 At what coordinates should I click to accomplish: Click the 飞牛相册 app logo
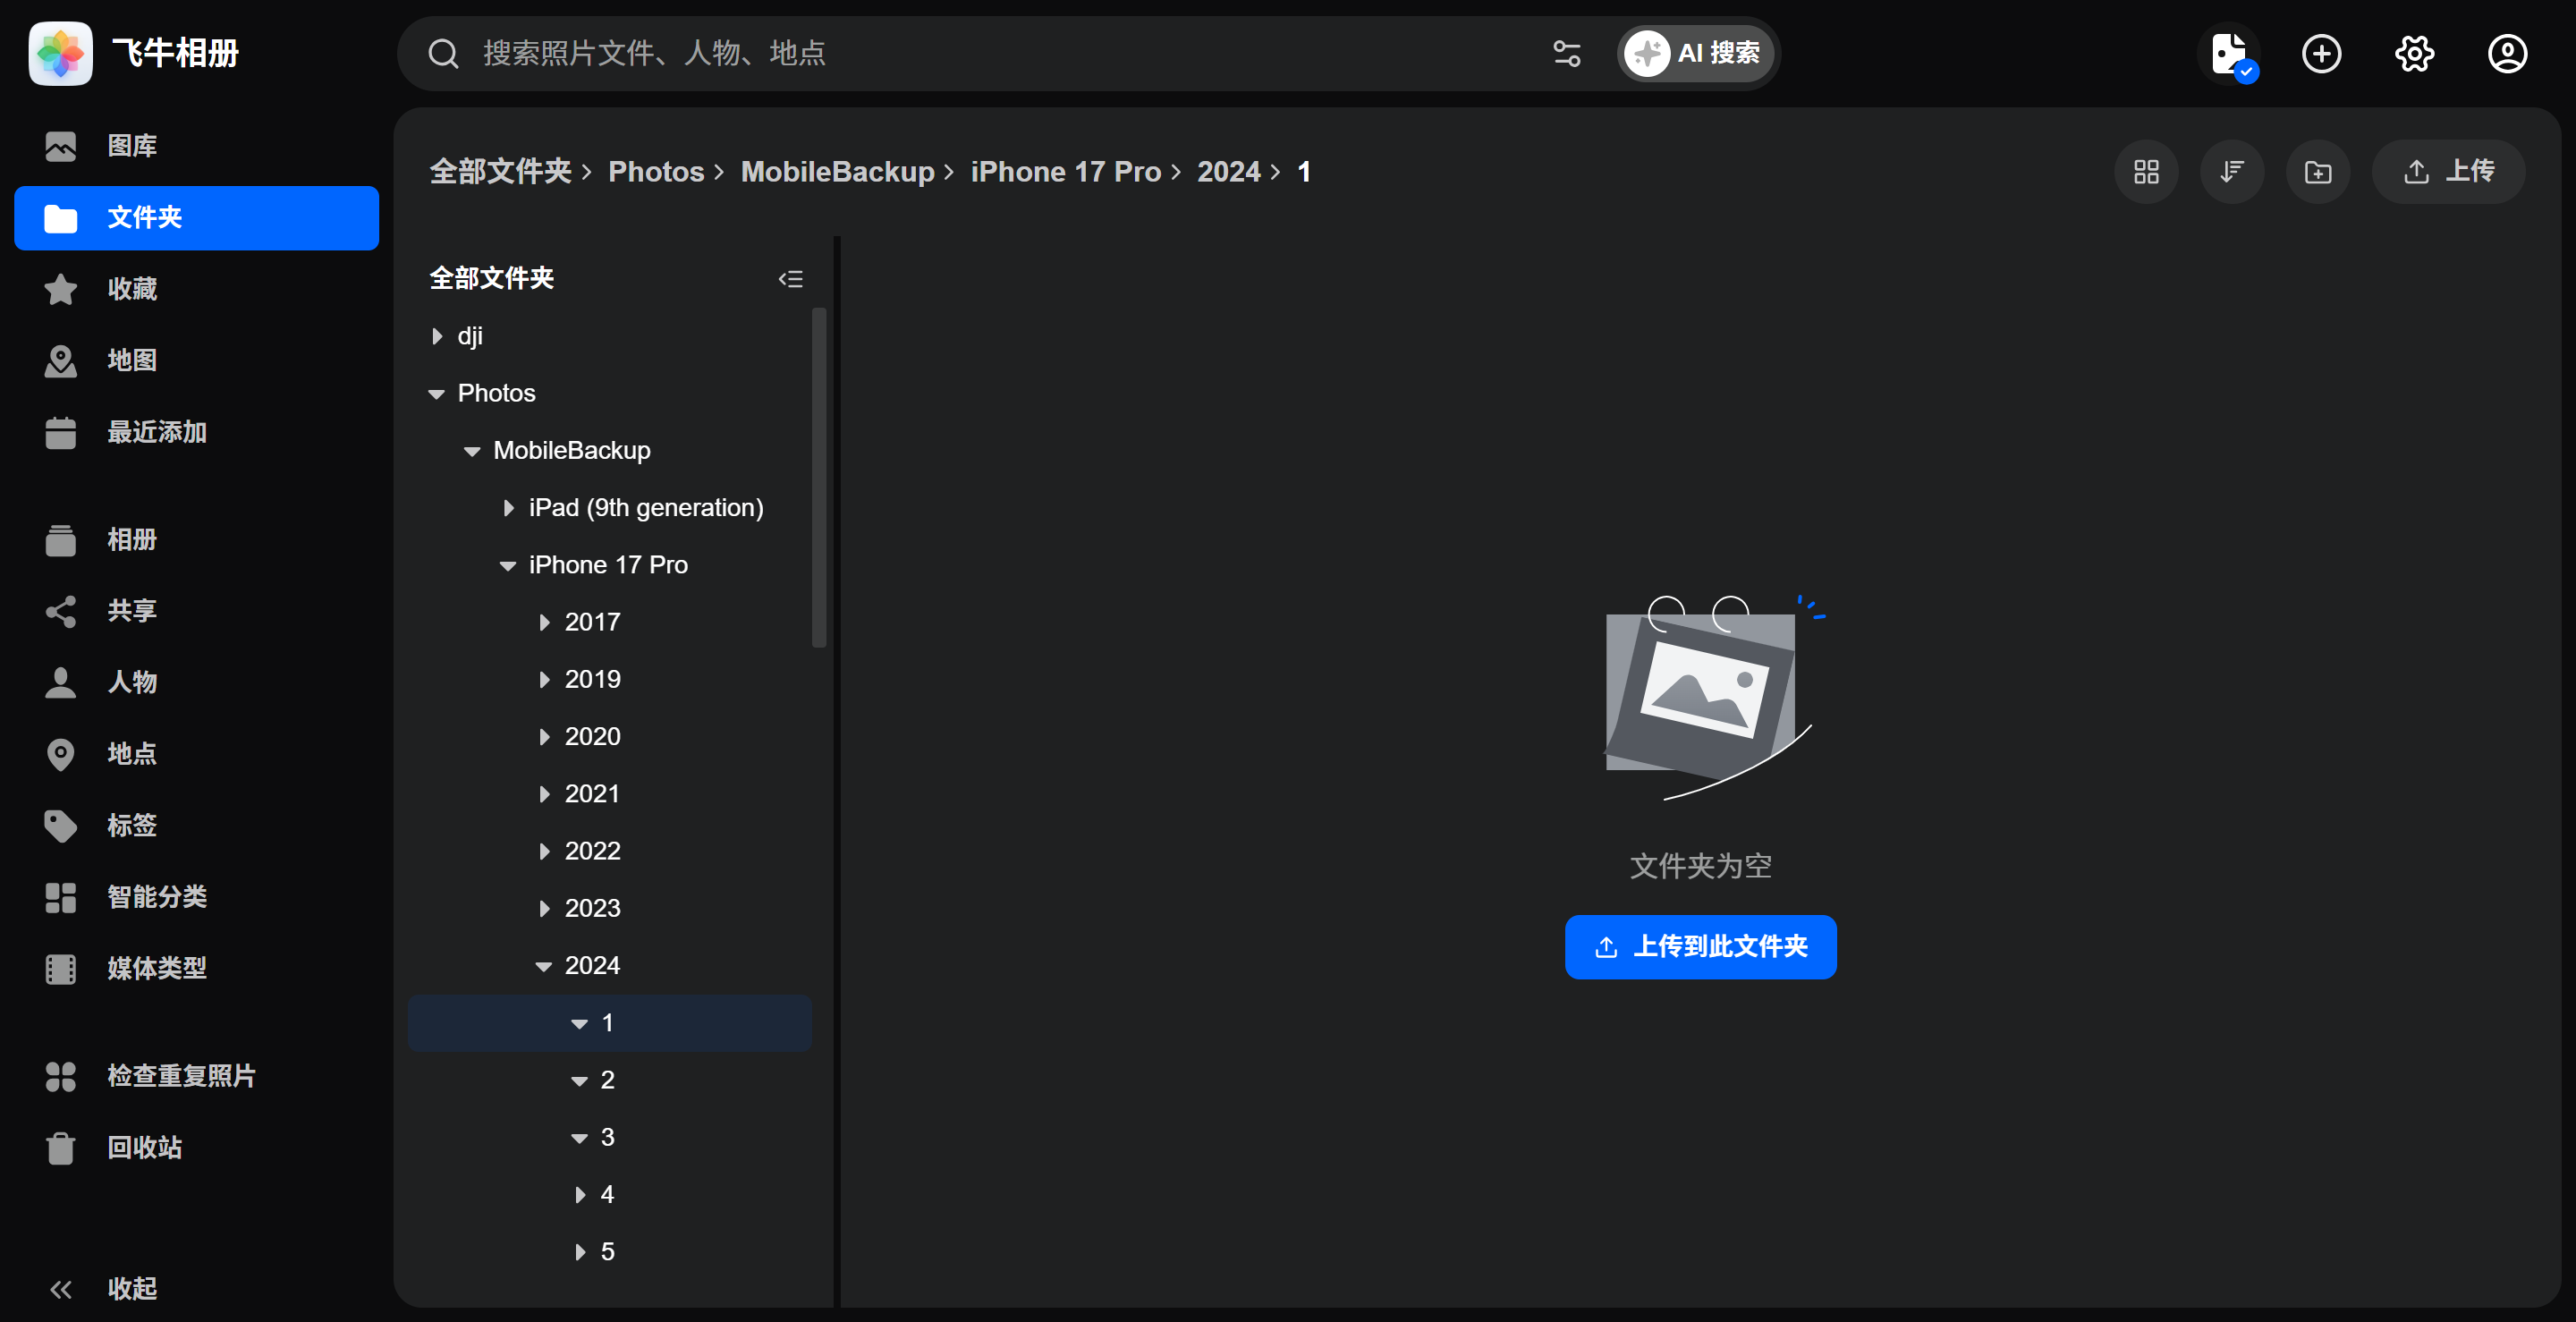[60, 53]
